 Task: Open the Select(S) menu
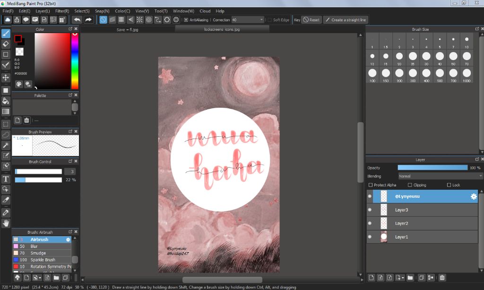[82, 11]
